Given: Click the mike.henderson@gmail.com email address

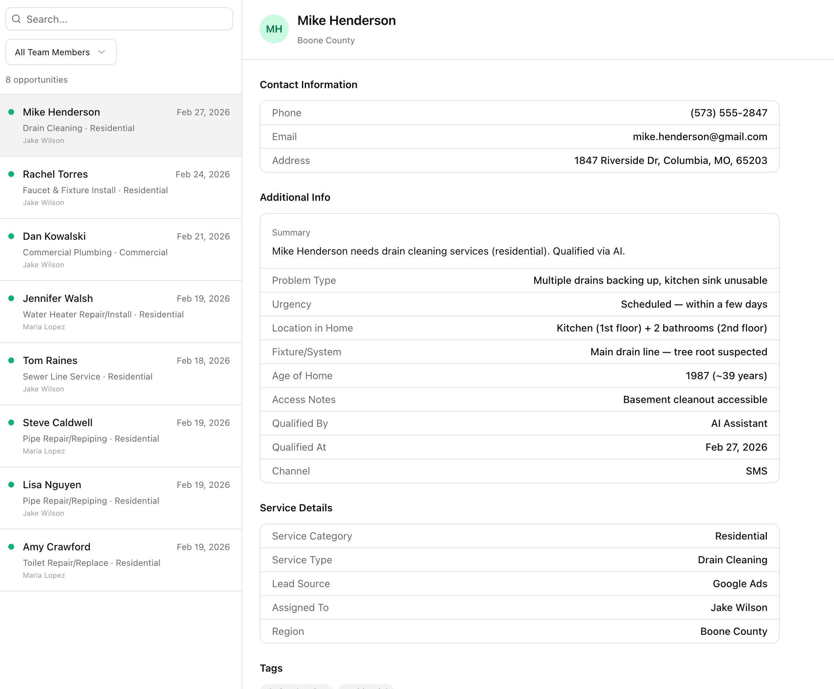Looking at the screenshot, I should (x=699, y=137).
